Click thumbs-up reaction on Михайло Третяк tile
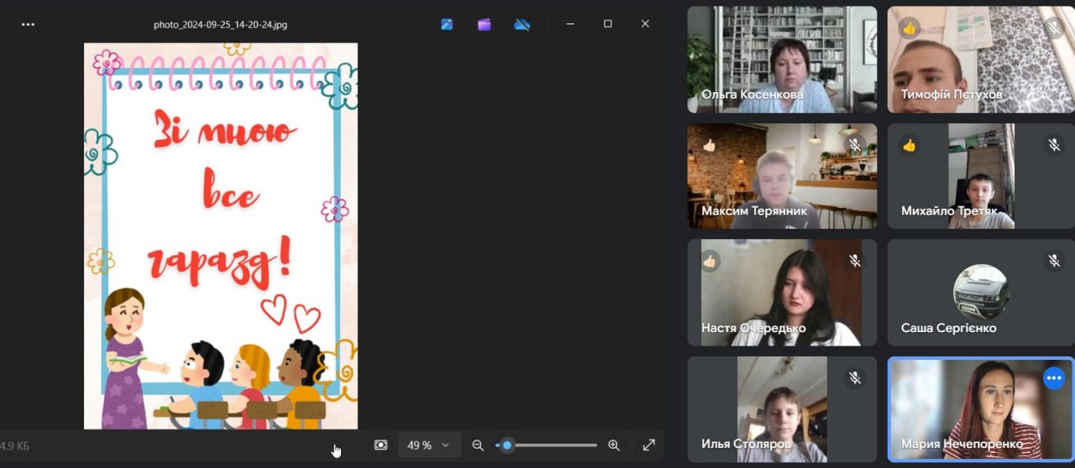 (909, 145)
